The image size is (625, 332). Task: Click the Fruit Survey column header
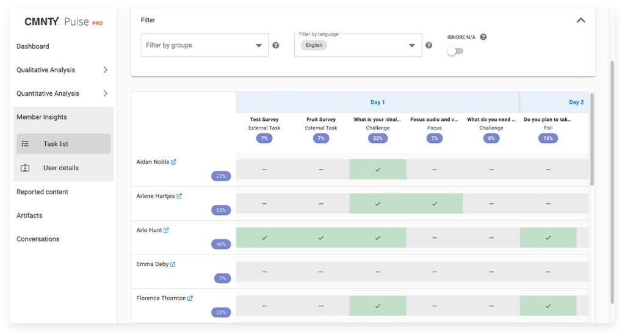coord(321,119)
